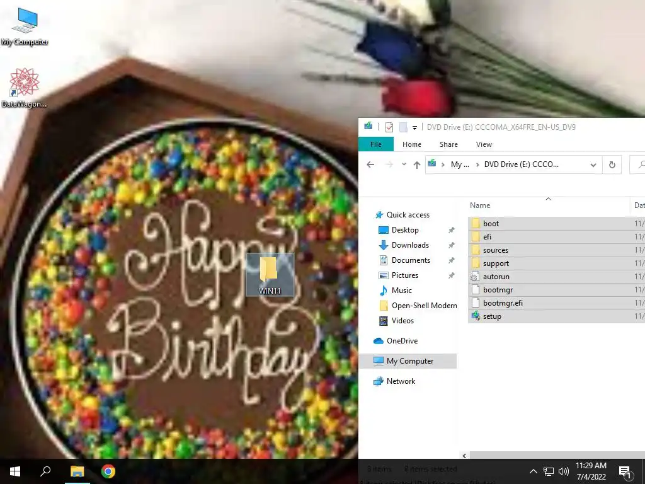Open the notification center icon
The image size is (645, 484).
(x=625, y=472)
